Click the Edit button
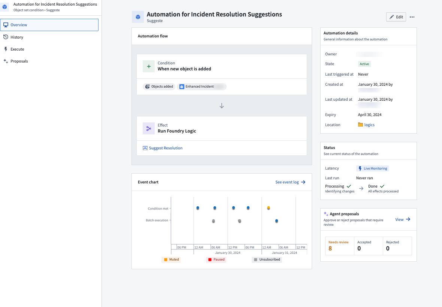Viewport: 442px width, 307px height. tap(396, 17)
